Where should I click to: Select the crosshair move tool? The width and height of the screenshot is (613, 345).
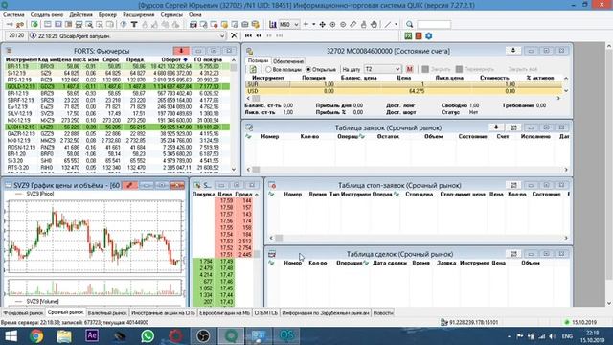322,24
